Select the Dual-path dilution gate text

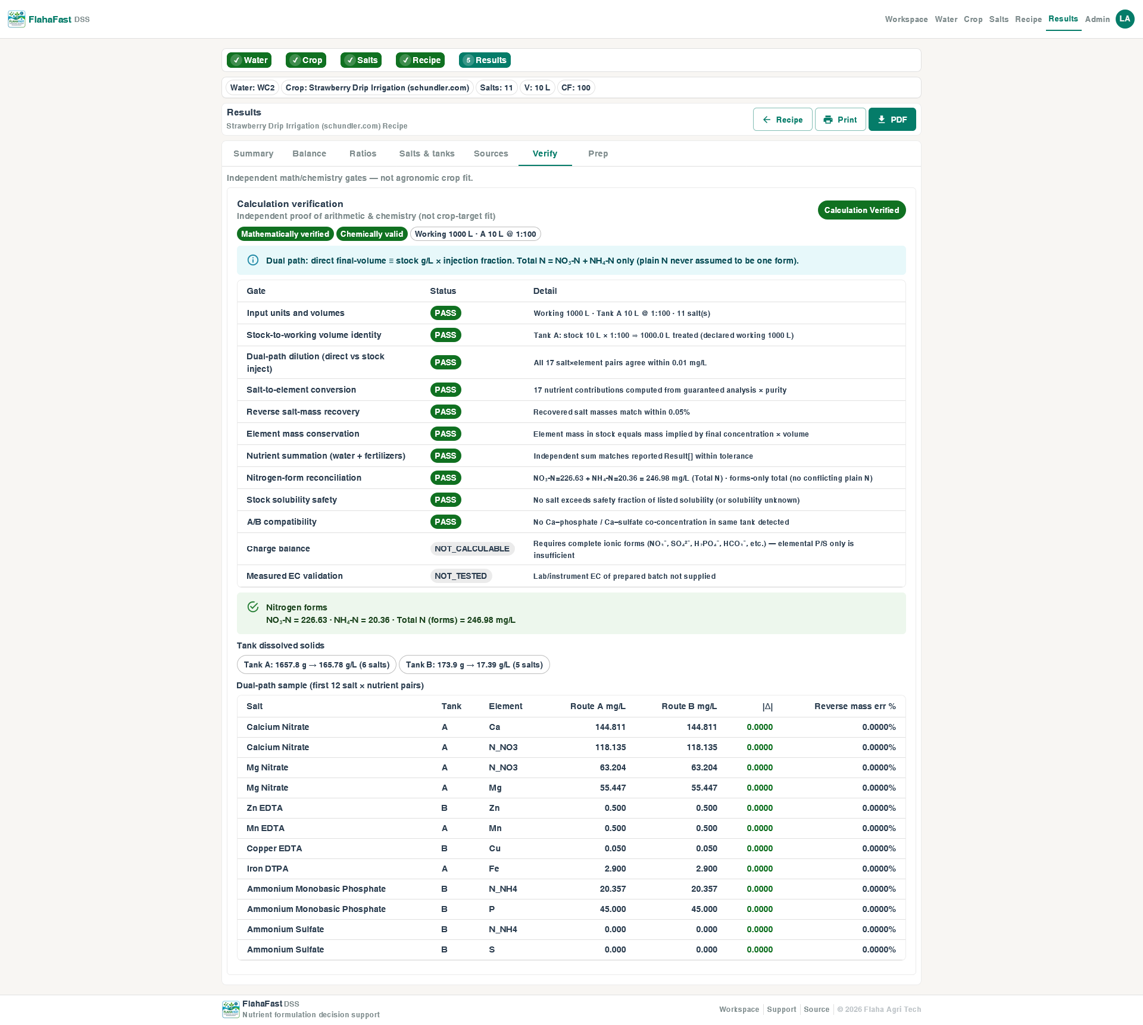coord(315,362)
